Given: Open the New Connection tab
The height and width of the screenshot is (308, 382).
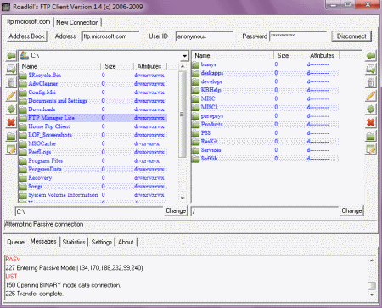Looking at the screenshot, I should pyautogui.click(x=77, y=22).
